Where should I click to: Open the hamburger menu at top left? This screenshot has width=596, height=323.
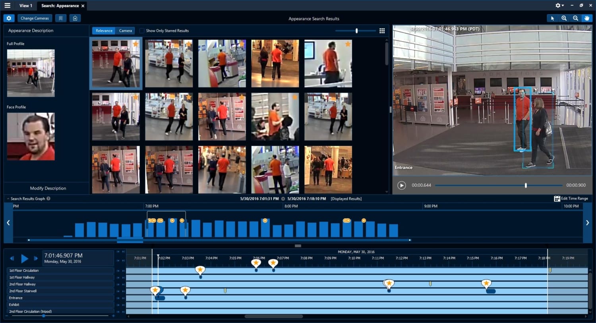tap(7, 6)
